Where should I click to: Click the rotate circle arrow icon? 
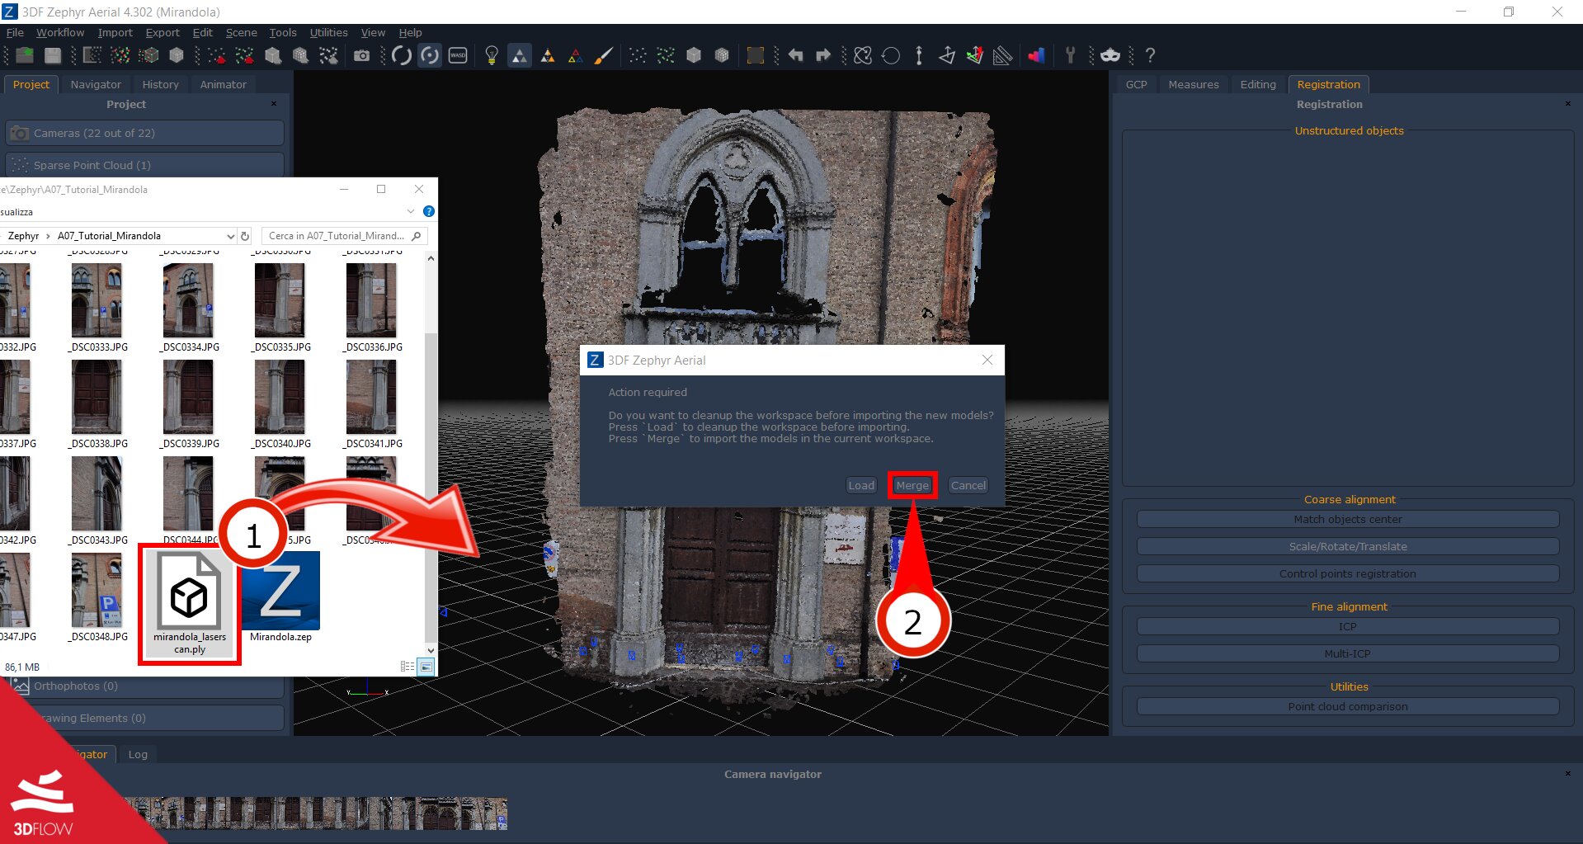pos(891,55)
